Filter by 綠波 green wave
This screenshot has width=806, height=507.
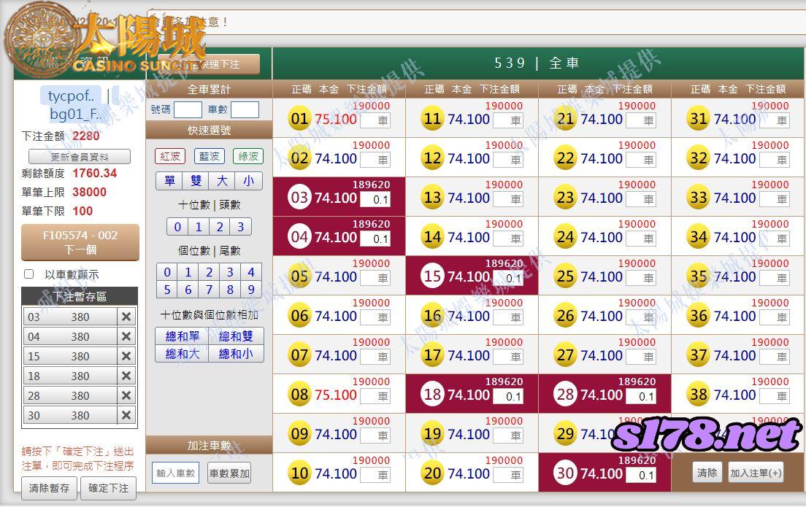pyautogui.click(x=248, y=156)
